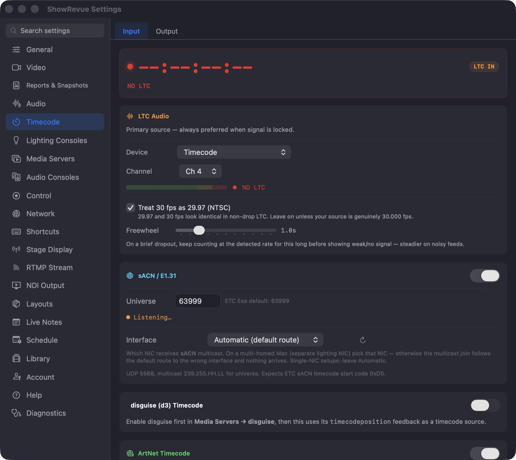Open the Device dropdown showing Timecode
516x460 pixels.
(234, 152)
